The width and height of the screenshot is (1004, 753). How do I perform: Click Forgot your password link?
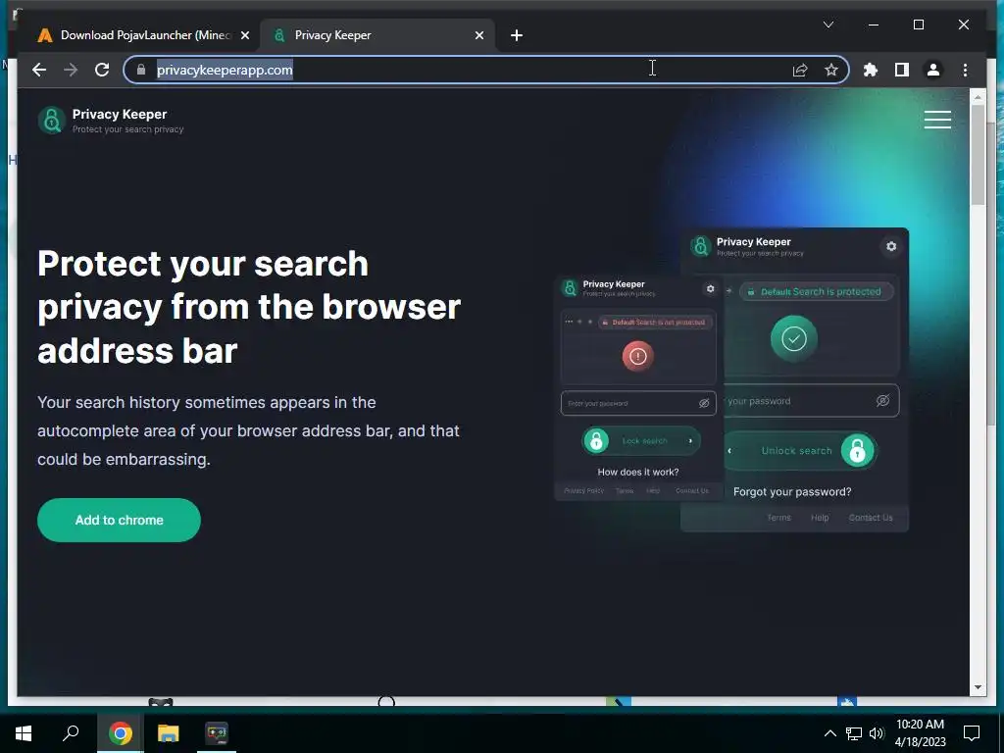(792, 492)
